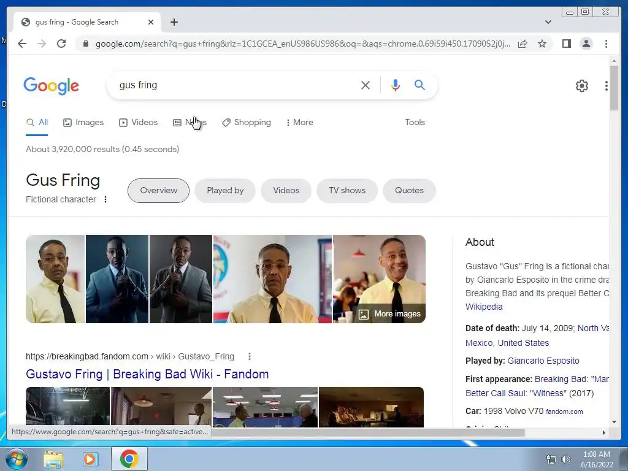Image resolution: width=628 pixels, height=471 pixels.
Task: Start voice search with the microphone icon
Action: (x=396, y=85)
